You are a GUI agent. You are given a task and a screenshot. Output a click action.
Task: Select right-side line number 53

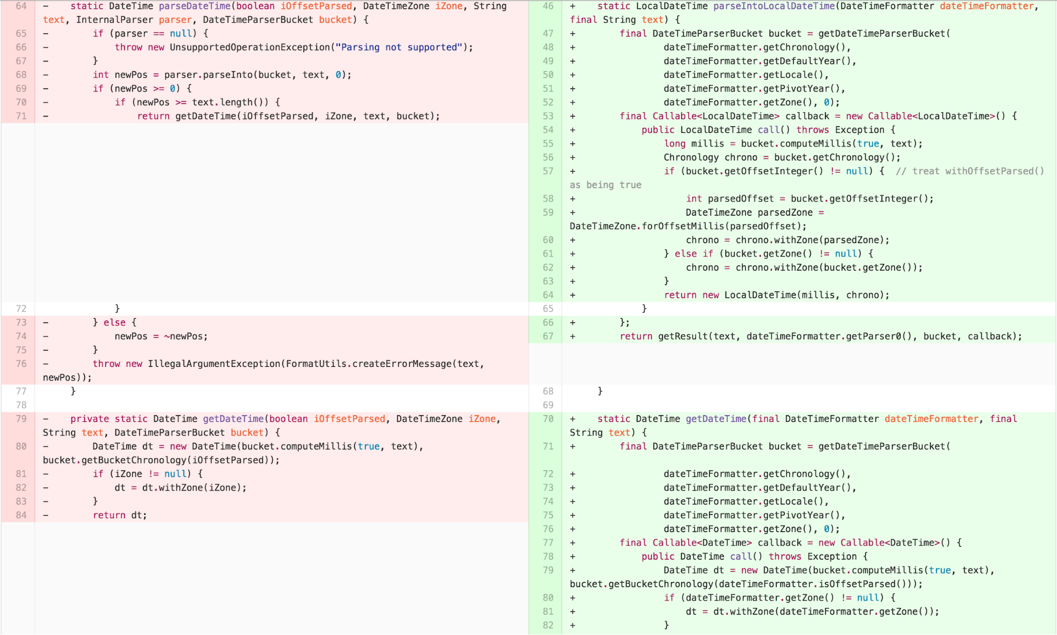coord(548,116)
